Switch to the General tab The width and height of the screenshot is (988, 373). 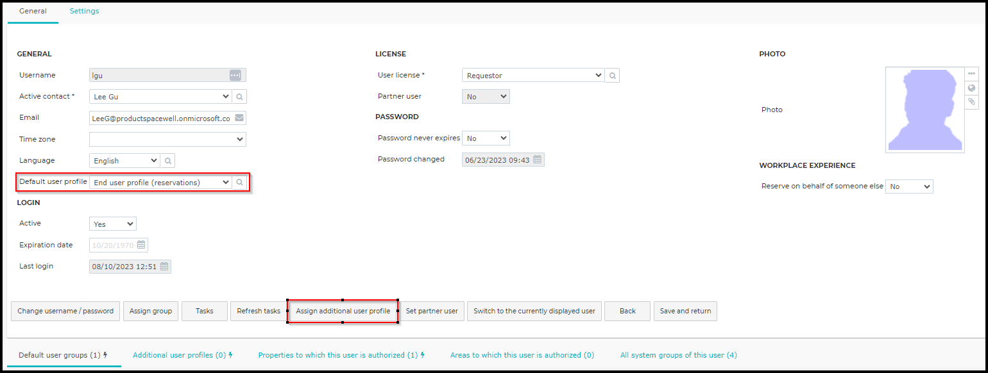pyautogui.click(x=33, y=12)
